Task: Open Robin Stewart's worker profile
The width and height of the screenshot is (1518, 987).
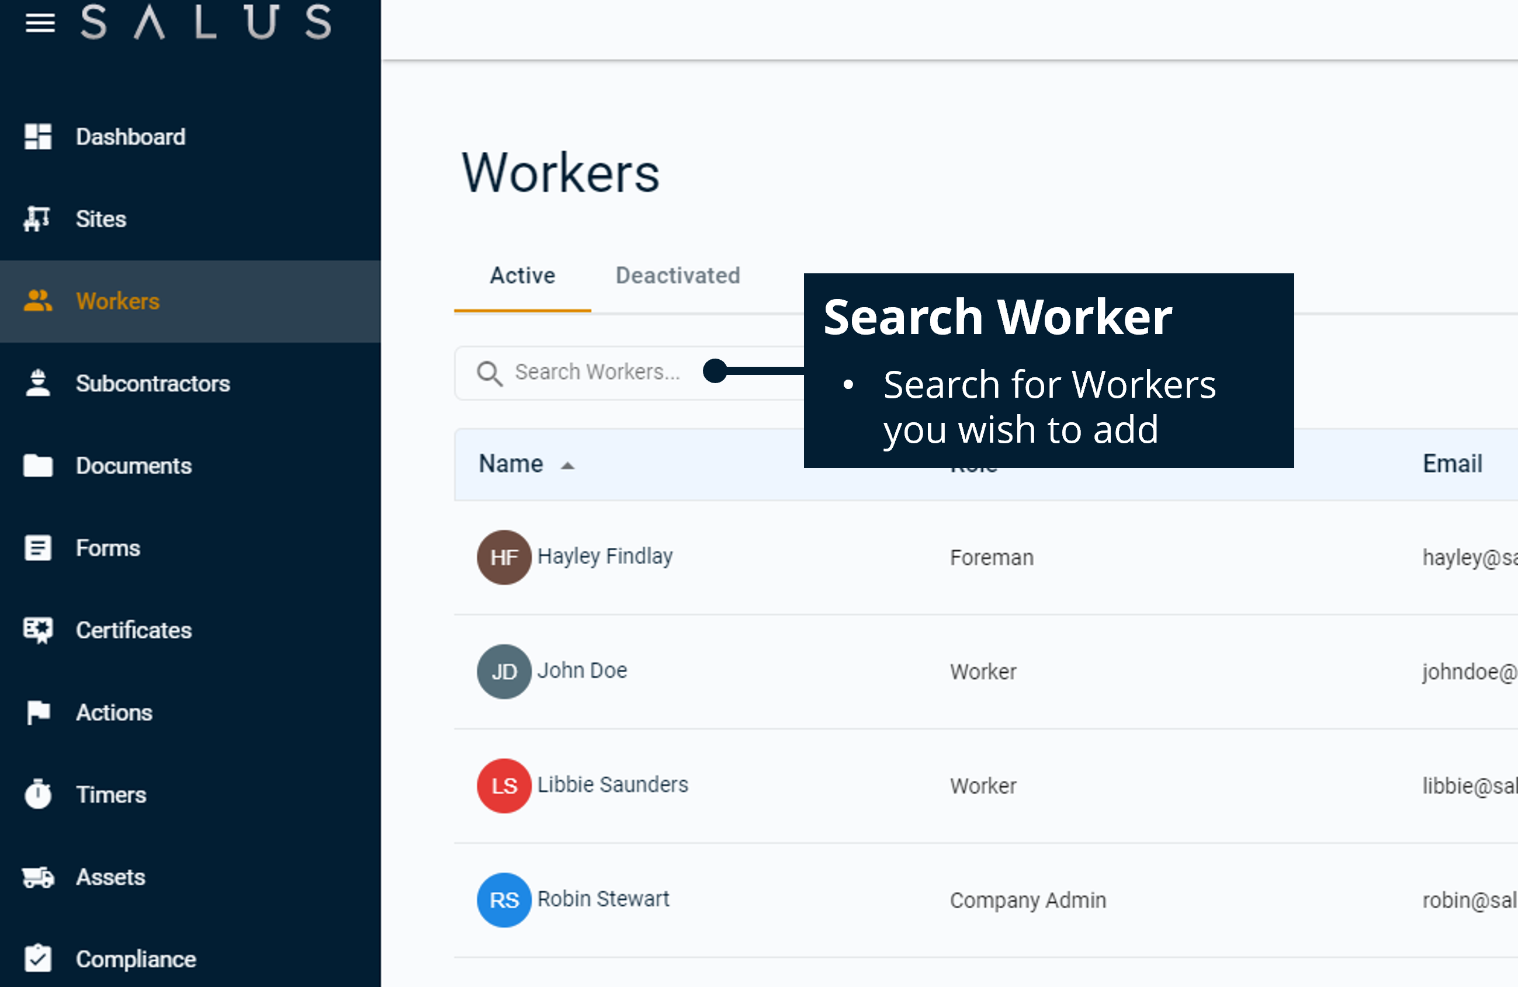Action: pyautogui.click(x=603, y=899)
